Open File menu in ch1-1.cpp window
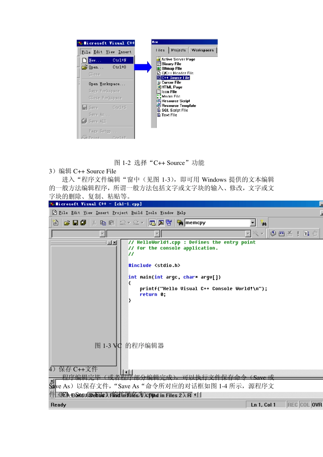Image resolution: width=323 pixels, height=457 pixels. tap(63, 213)
